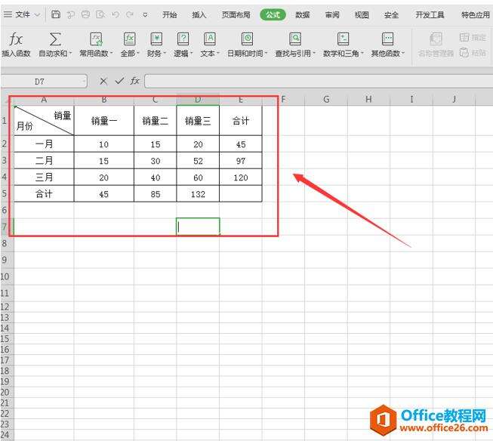
Task: Select the 销量一 header cell
Action: (103, 121)
